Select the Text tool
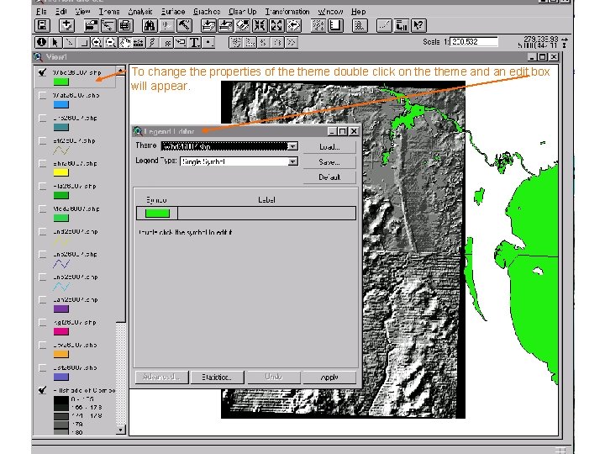 point(194,41)
